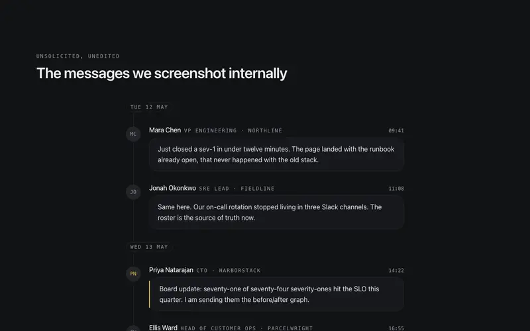Select the Board update highlighted message
The width and height of the screenshot is (530, 331).
pyautogui.click(x=276, y=294)
